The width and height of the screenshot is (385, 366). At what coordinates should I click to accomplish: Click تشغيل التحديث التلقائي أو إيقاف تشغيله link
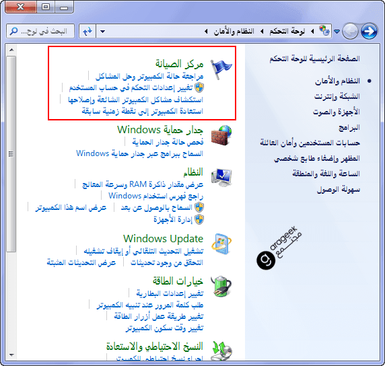(143, 251)
